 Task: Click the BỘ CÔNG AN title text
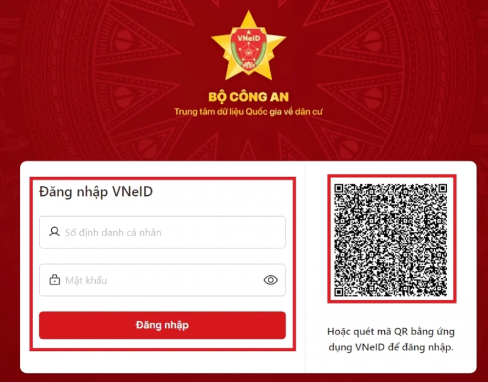tap(248, 97)
